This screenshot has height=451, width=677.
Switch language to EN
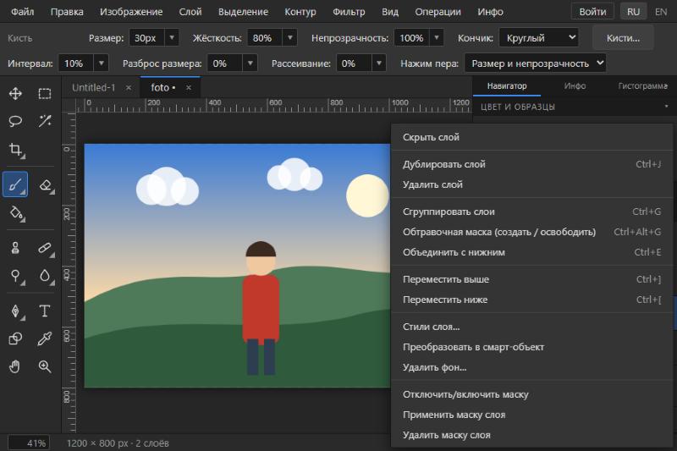(661, 12)
